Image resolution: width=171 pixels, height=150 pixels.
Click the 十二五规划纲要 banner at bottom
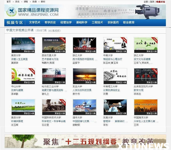point(85,141)
